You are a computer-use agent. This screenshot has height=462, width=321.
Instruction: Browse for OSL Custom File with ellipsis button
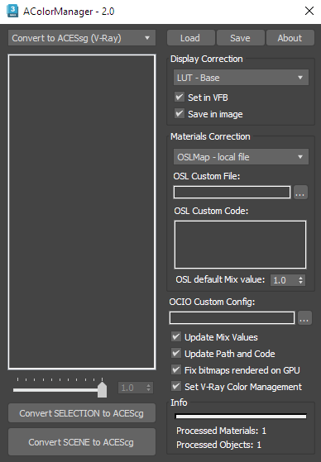[300, 192]
